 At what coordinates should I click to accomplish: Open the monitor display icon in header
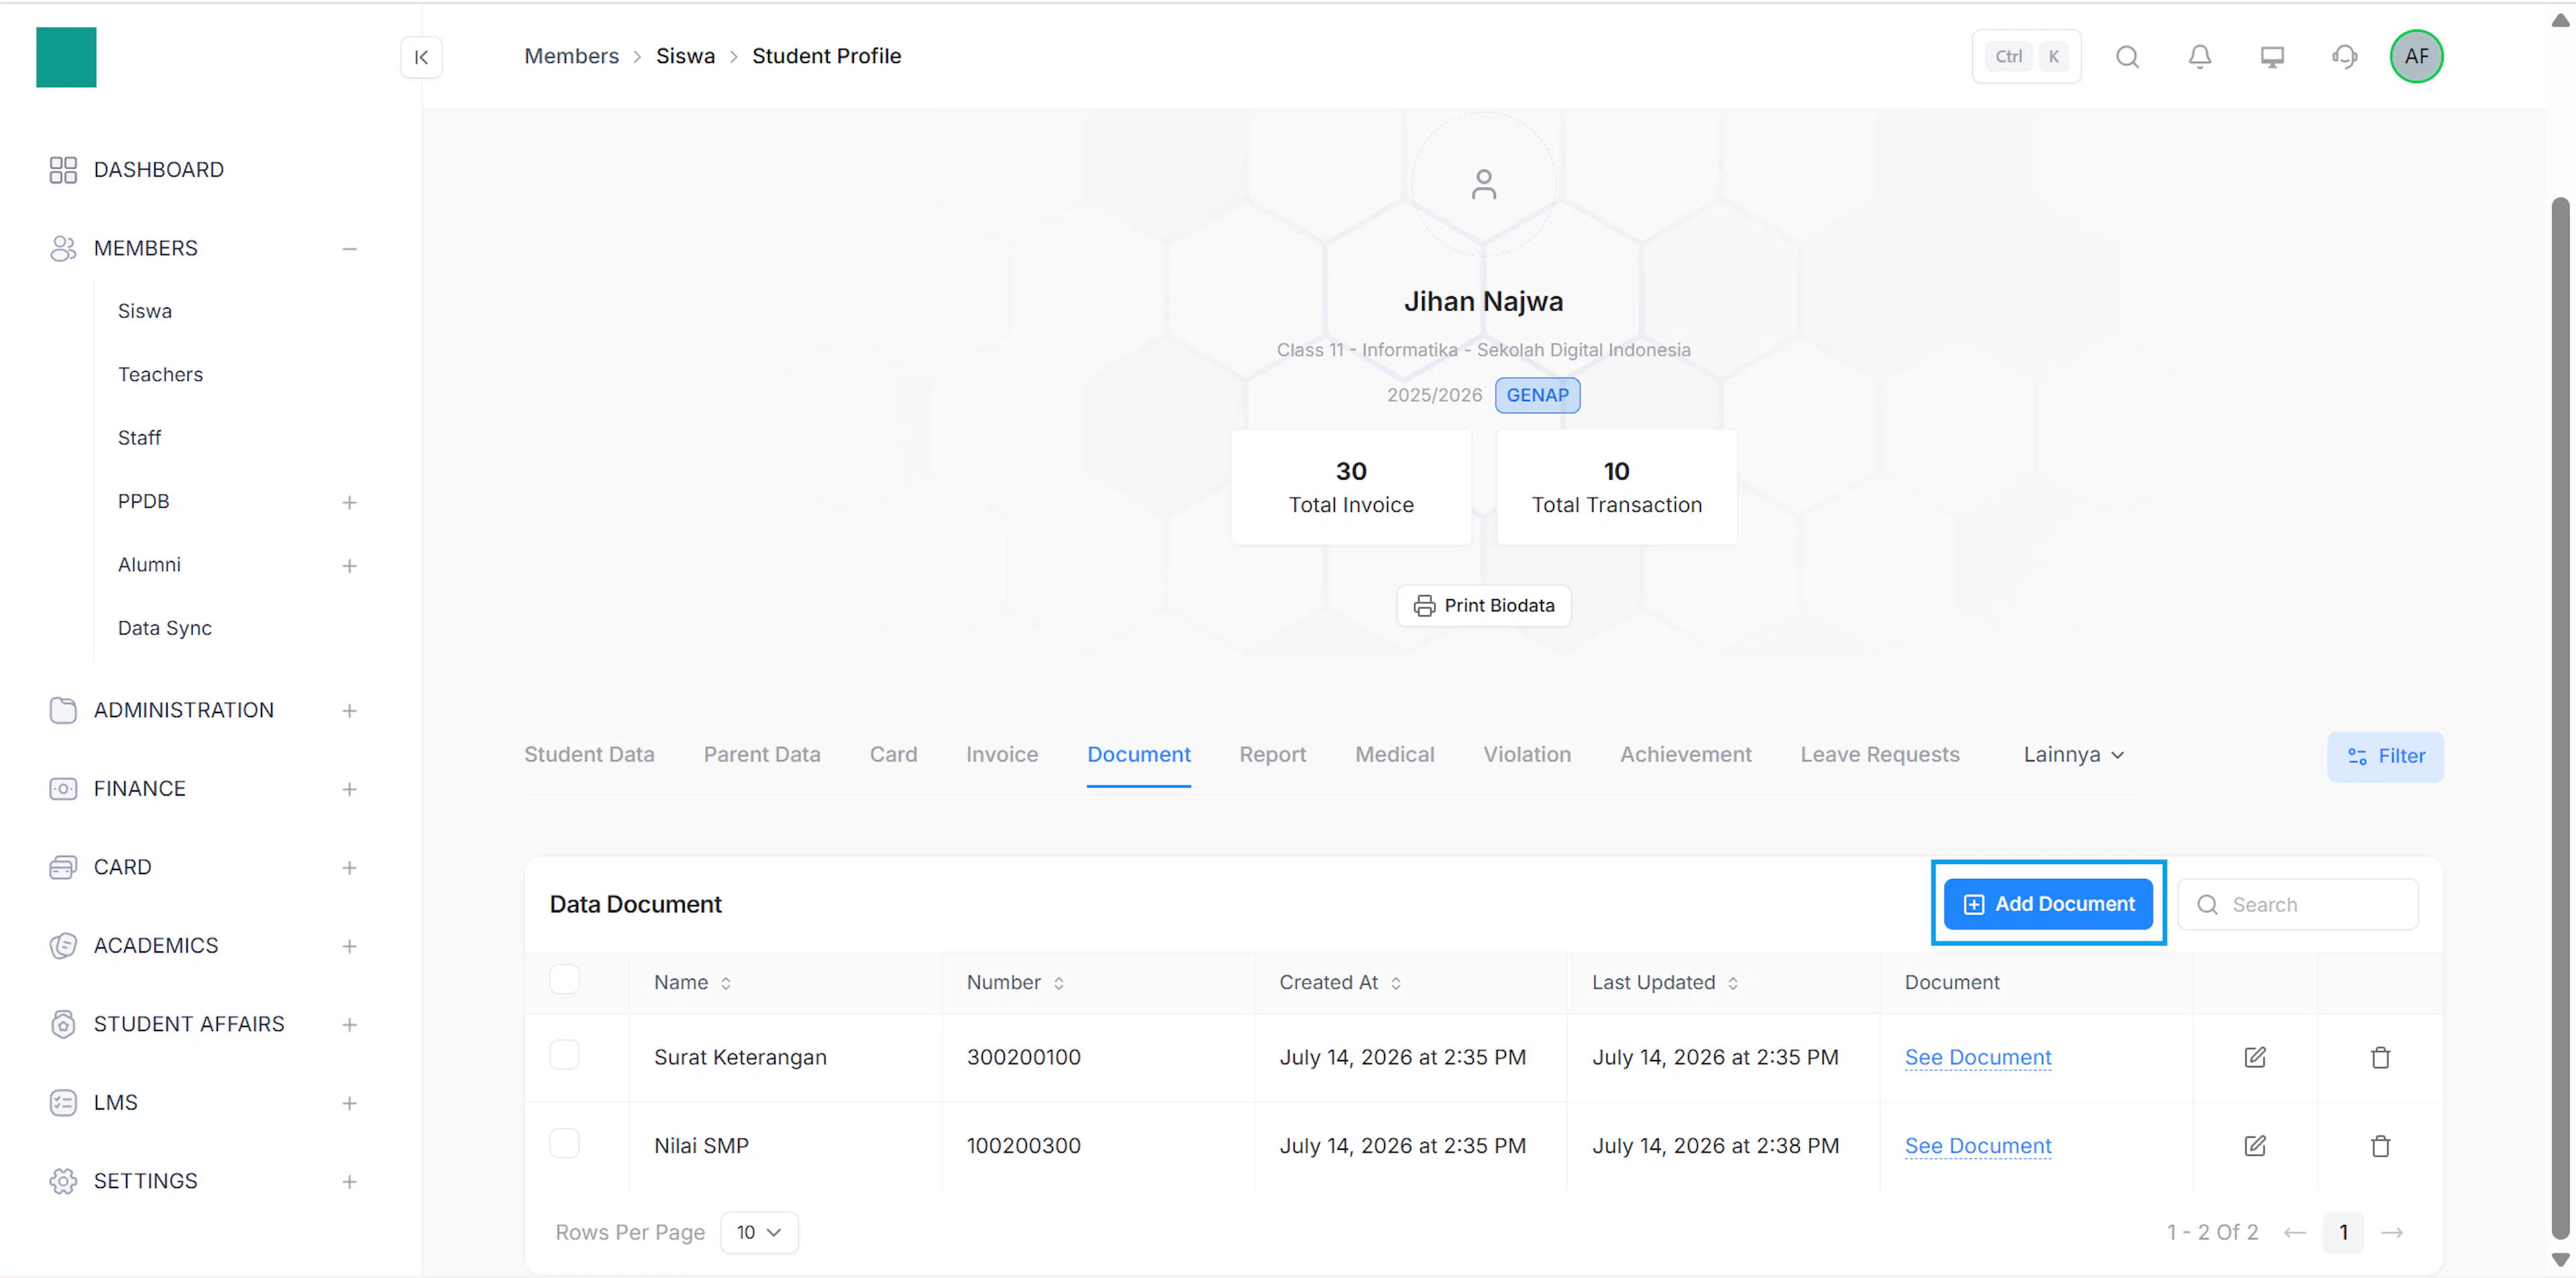pos(2272,57)
